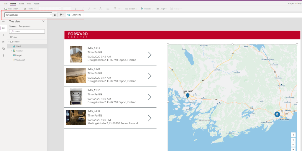Expand the Gallery1 tree node
302x151 pixels.
coord(11,51)
